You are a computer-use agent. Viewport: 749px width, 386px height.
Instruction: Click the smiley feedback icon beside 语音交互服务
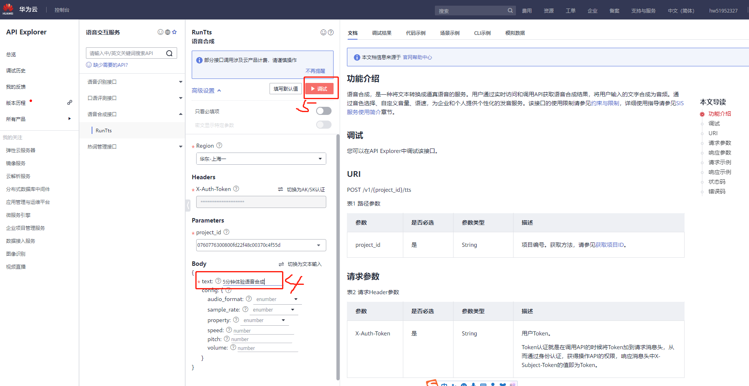(x=160, y=32)
